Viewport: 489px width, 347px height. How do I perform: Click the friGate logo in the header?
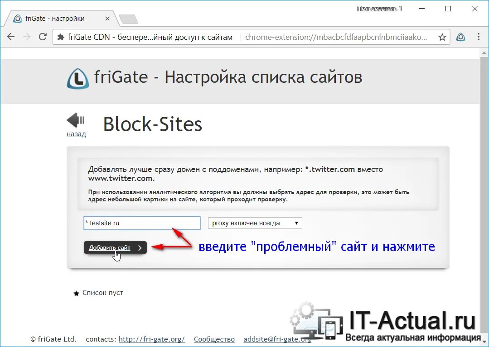pyautogui.click(x=77, y=78)
